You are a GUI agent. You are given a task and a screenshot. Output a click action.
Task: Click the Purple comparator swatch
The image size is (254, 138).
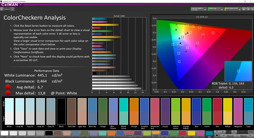[165, 111]
